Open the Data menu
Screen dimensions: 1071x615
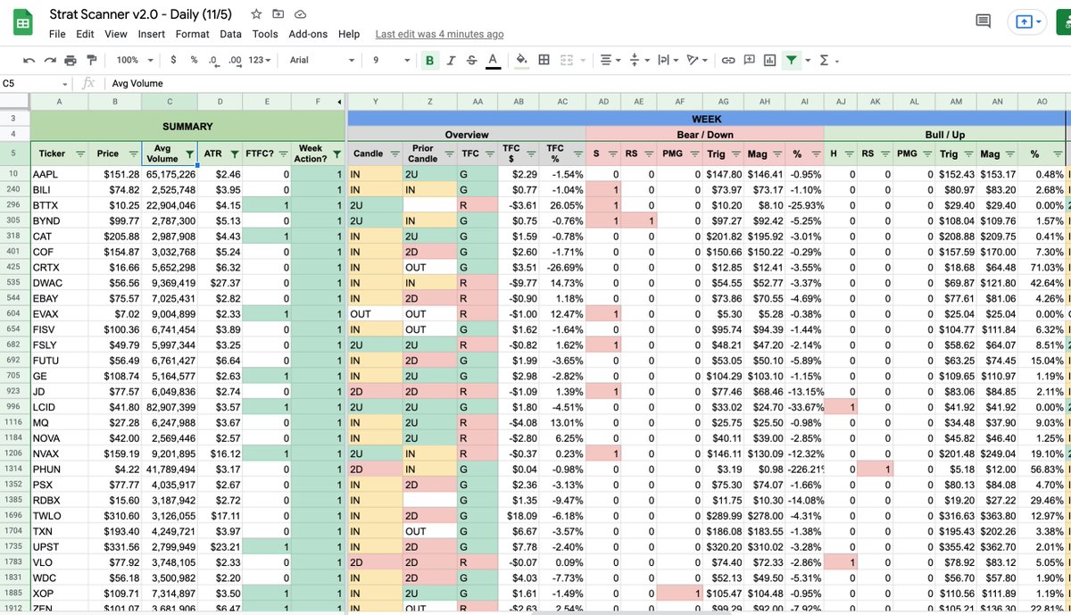point(230,34)
